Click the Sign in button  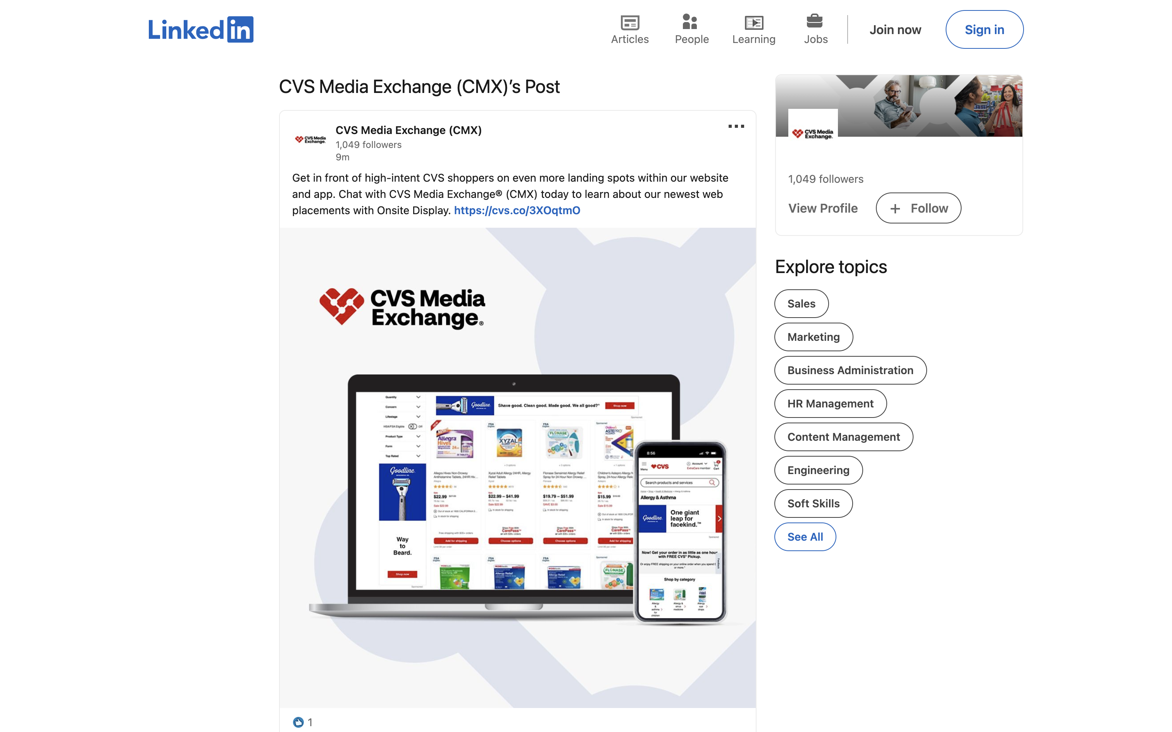point(984,29)
